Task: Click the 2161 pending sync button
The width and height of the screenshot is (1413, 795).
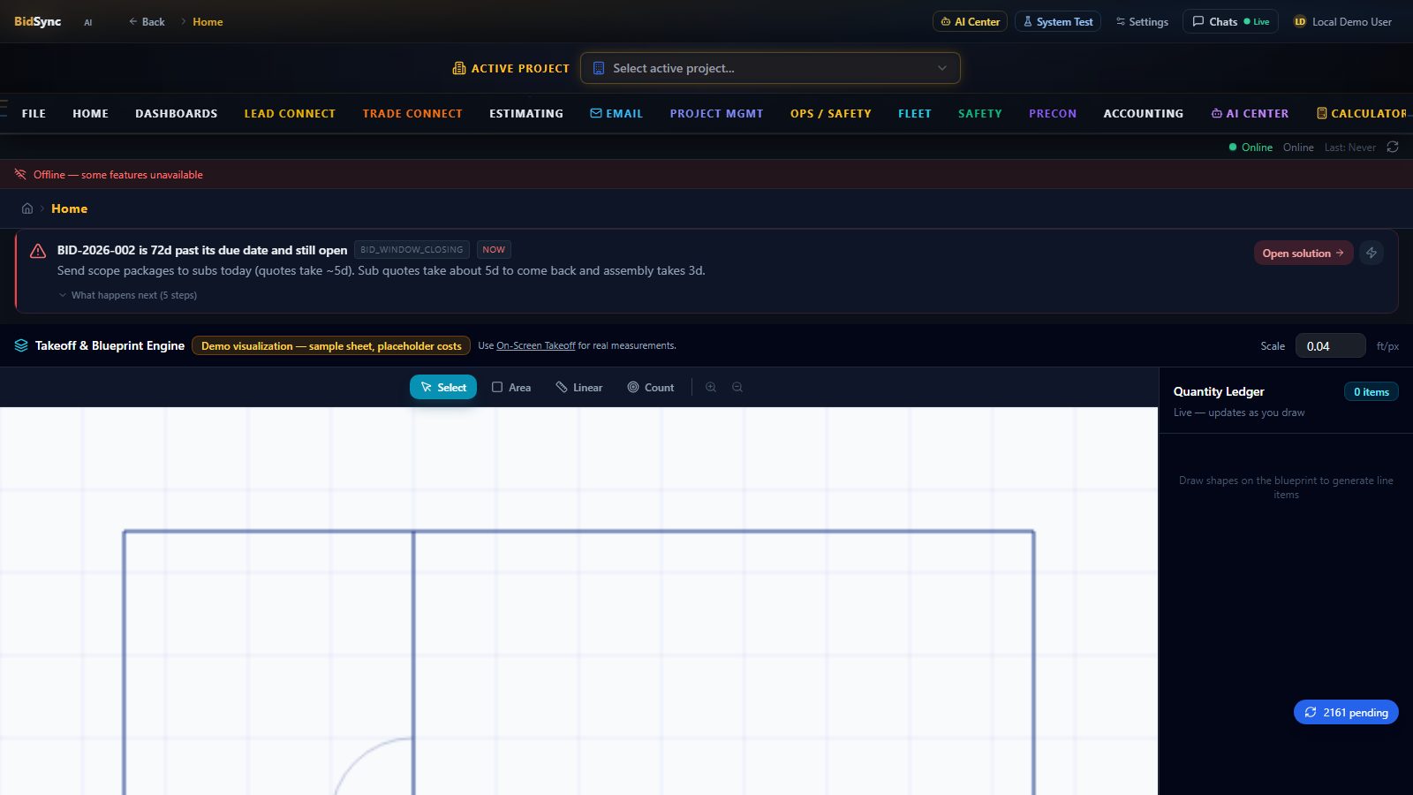Action: tap(1346, 712)
